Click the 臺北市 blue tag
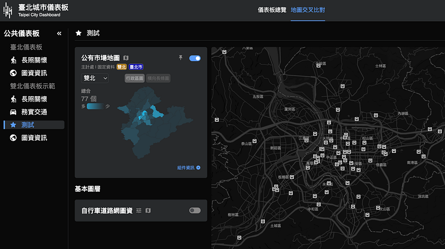 (136, 67)
